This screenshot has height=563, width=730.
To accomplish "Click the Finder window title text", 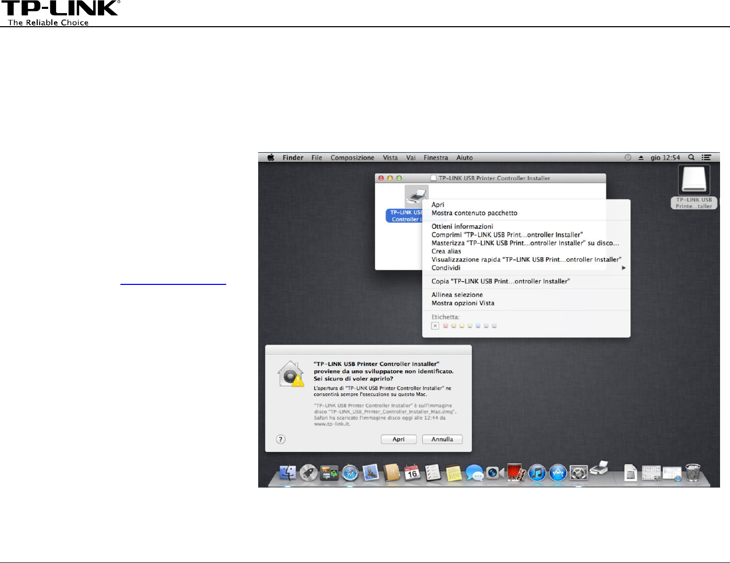I will 494,178.
